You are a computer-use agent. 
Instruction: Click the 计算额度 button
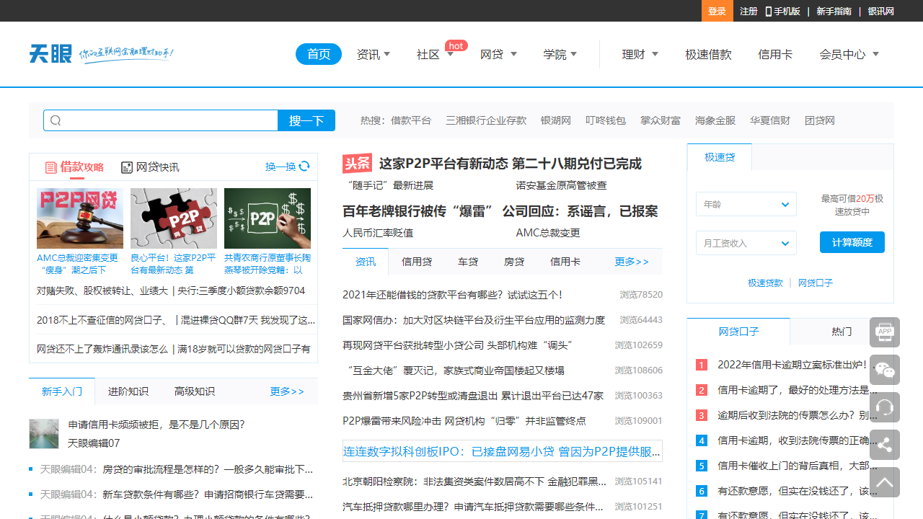pos(852,242)
